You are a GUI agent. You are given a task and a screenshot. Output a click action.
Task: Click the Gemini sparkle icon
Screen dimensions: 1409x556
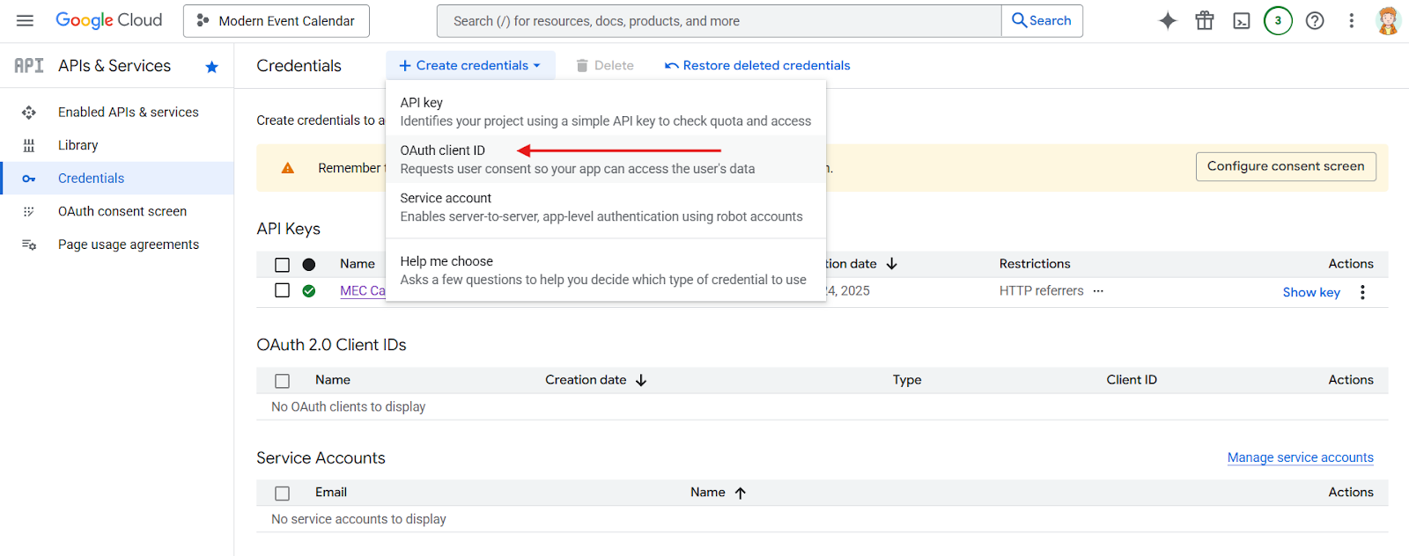click(1168, 21)
